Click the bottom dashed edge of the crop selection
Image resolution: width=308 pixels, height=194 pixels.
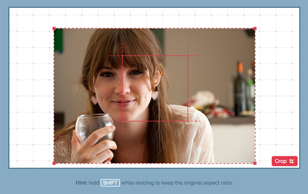(154, 163)
